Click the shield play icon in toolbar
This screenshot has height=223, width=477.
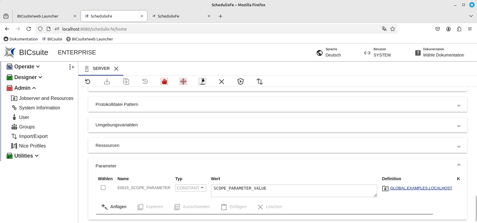[241, 81]
